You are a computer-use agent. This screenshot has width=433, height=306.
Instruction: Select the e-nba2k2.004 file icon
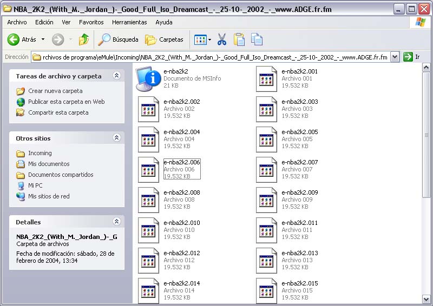click(148, 139)
